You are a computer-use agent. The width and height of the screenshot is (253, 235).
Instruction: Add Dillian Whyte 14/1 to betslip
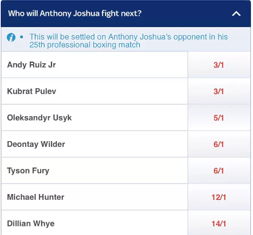[219, 223]
